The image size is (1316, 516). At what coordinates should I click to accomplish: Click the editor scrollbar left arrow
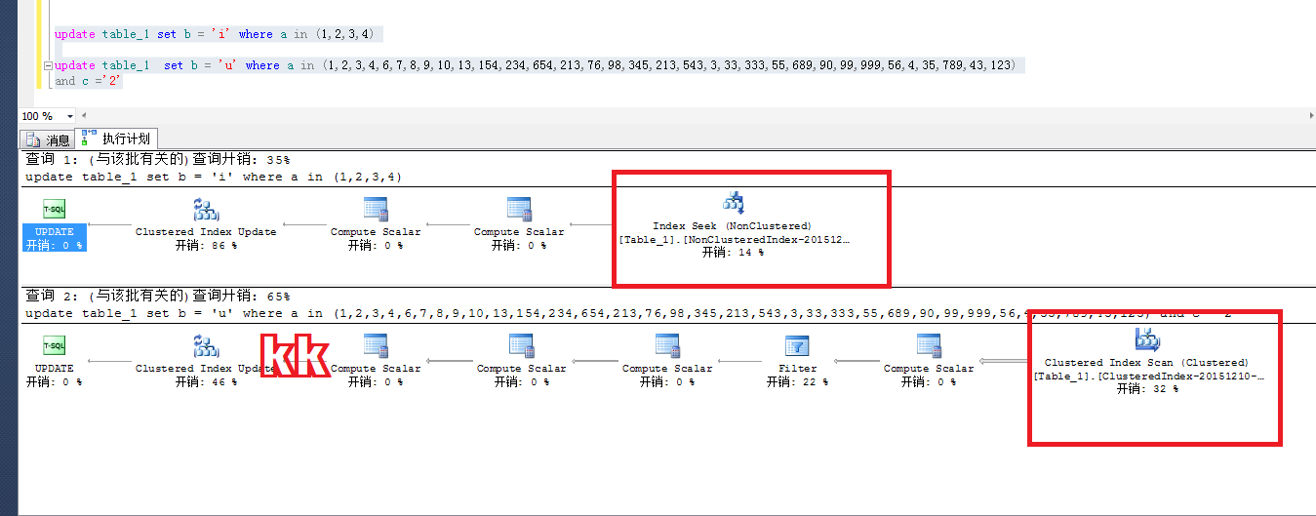[x=84, y=116]
